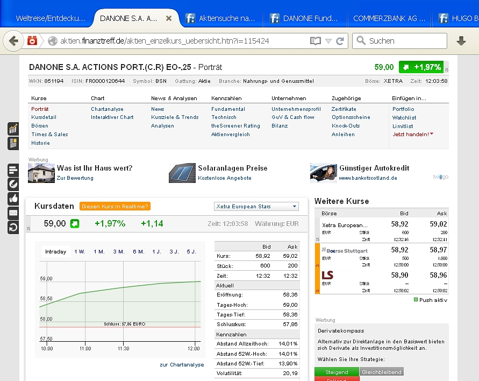Click the magnifier icon in the search box
This screenshot has width=479, height=381.
tap(361, 41)
